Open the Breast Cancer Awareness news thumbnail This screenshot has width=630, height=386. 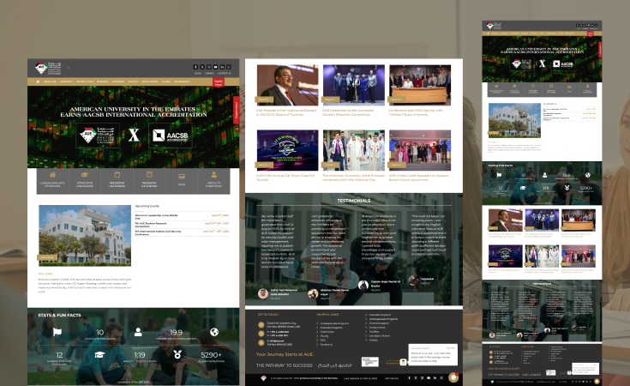(420, 150)
